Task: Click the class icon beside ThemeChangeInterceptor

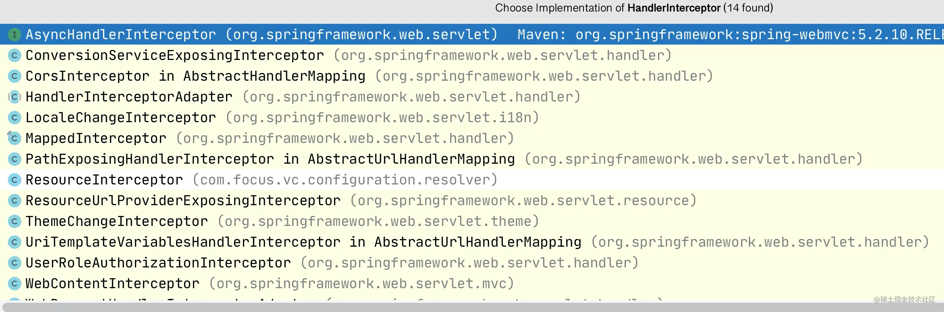Action: tap(14, 221)
